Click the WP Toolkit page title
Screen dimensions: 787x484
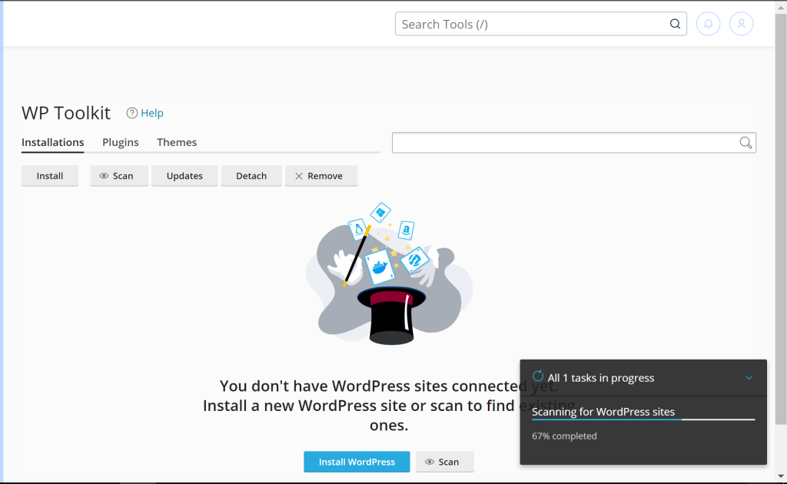pyautogui.click(x=66, y=113)
